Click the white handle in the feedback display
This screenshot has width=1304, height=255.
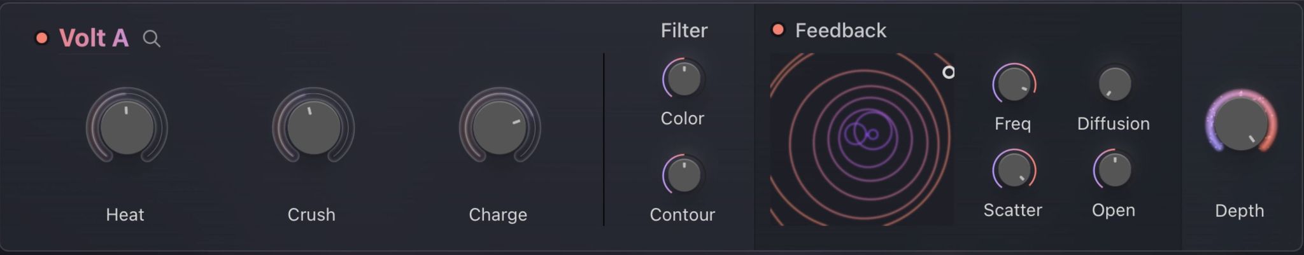click(x=948, y=72)
